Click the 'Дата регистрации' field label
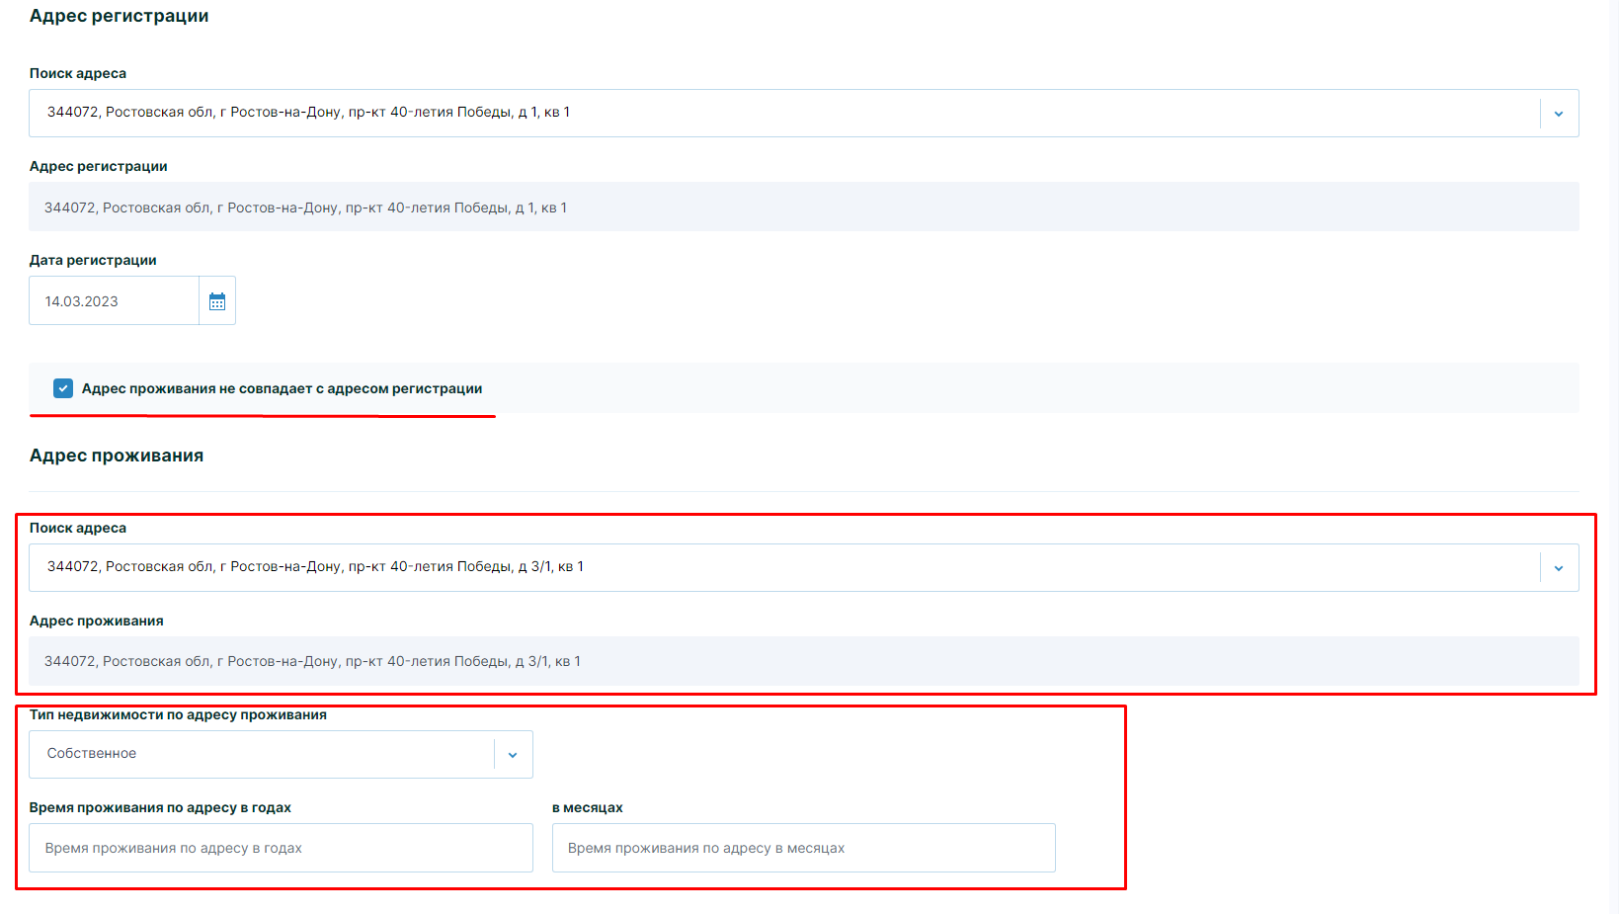Image resolution: width=1619 pixels, height=914 pixels. tap(93, 260)
